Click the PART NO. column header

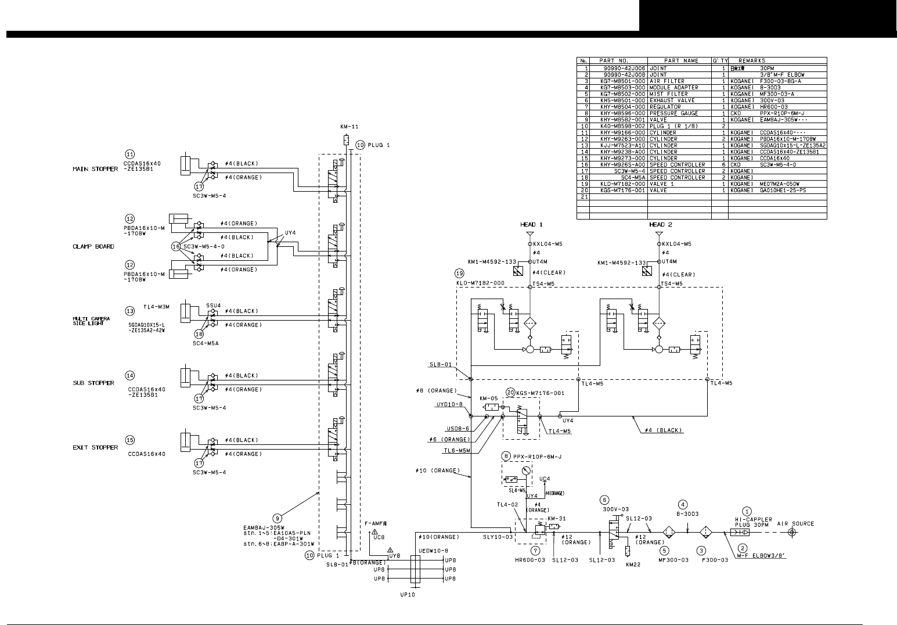pos(615,60)
